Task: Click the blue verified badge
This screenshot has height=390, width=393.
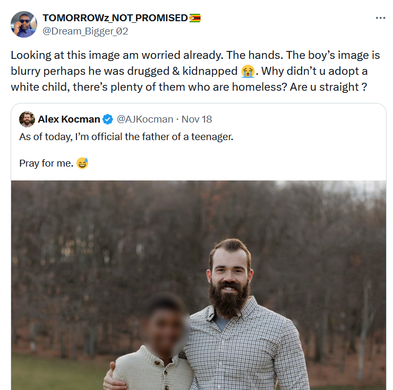Action: [107, 119]
